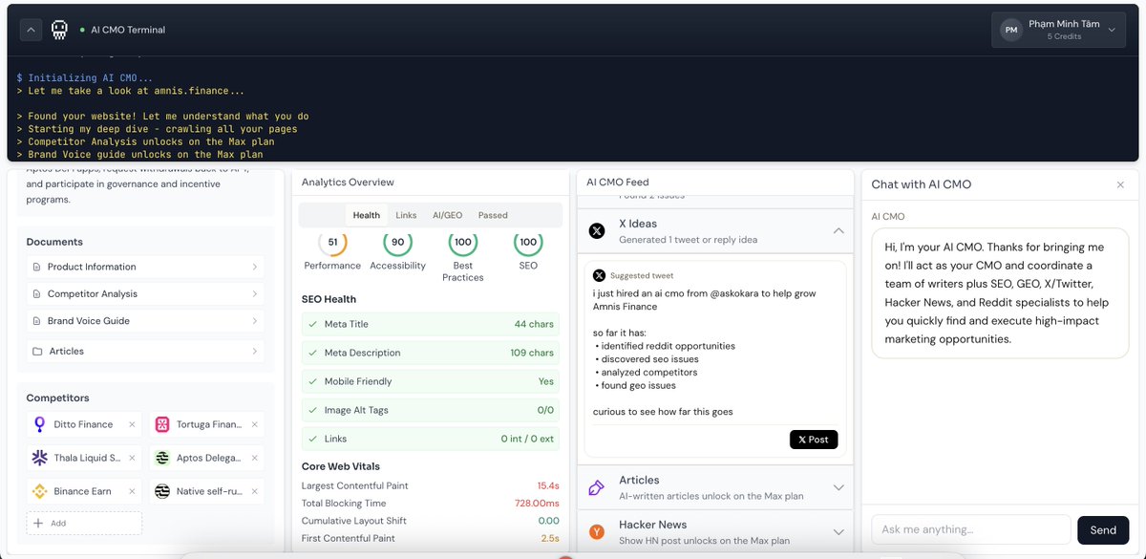
Task: Select the Mobile Friendly SEO row
Action: coord(431,381)
